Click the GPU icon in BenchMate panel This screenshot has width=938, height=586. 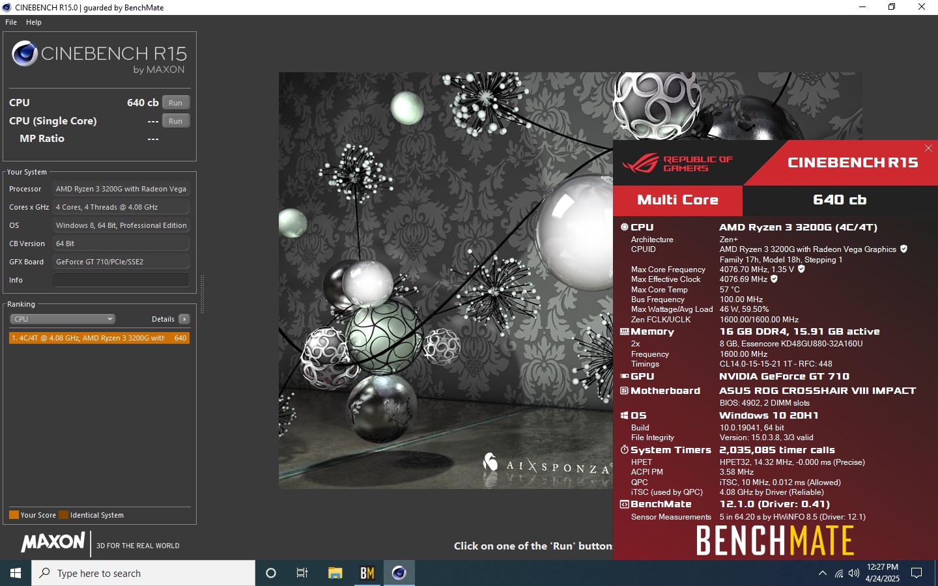click(624, 376)
